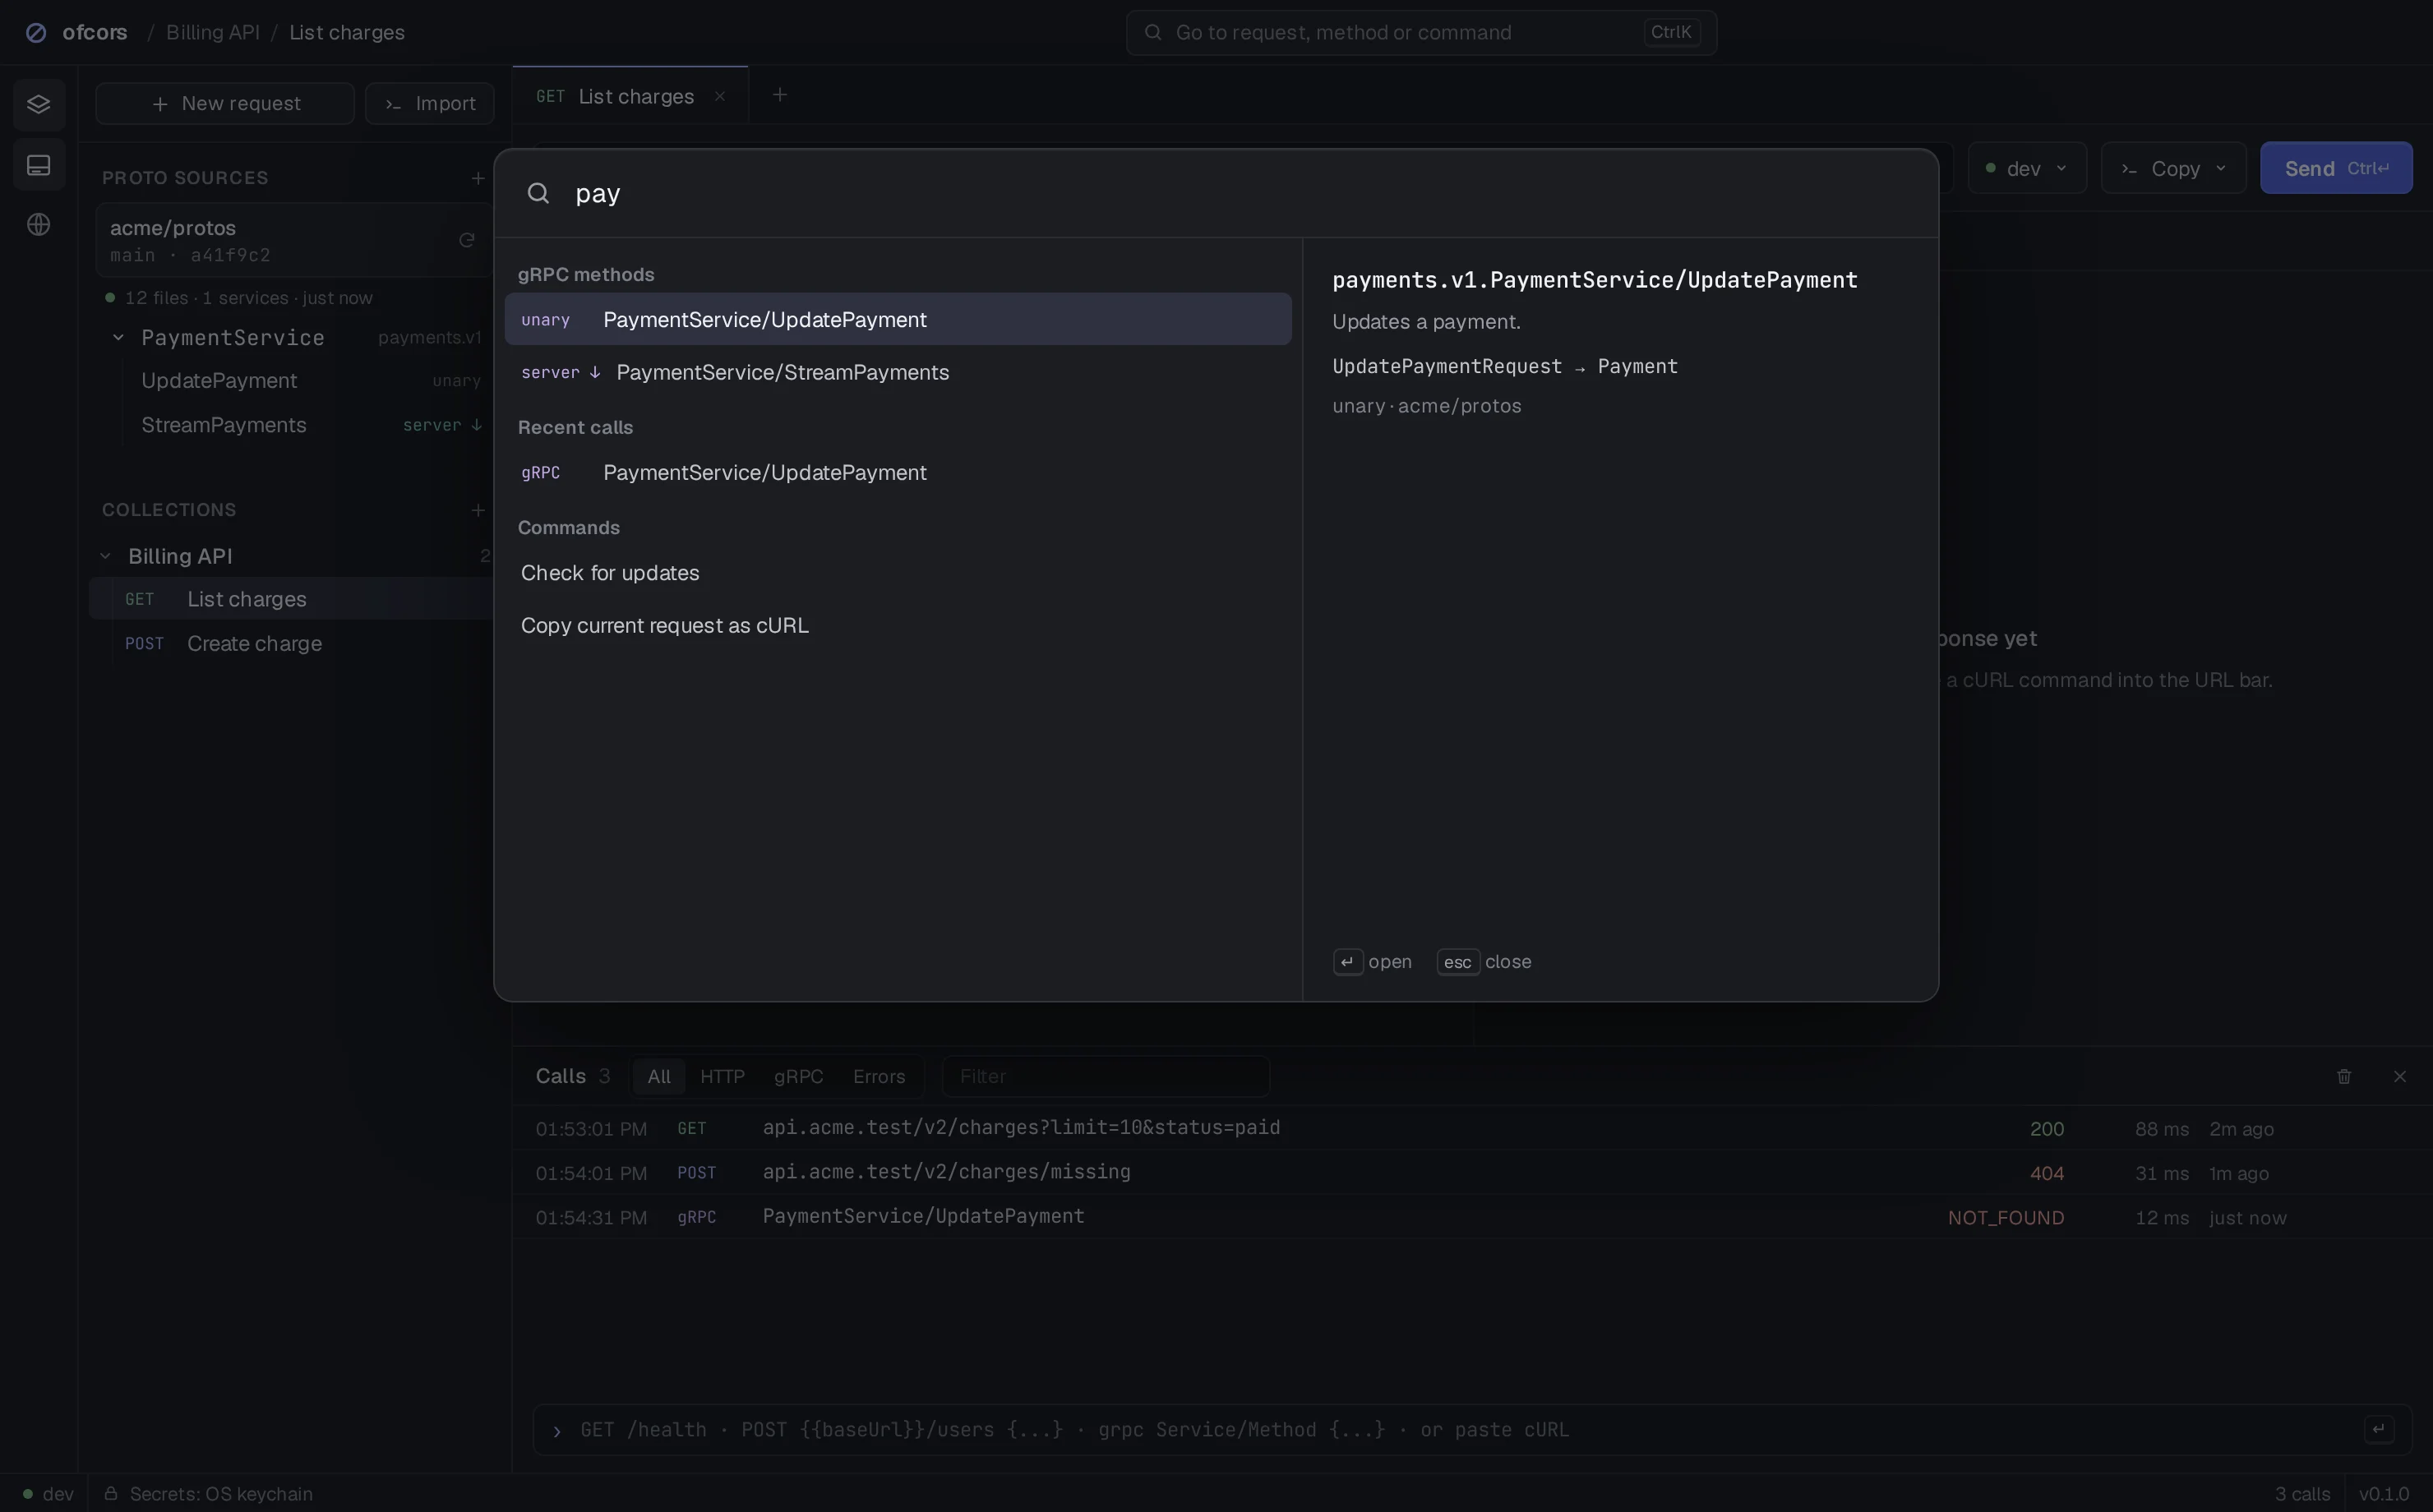This screenshot has height=1512, width=2433.
Task: Open the Copy dropdown menu
Action: tap(2173, 168)
